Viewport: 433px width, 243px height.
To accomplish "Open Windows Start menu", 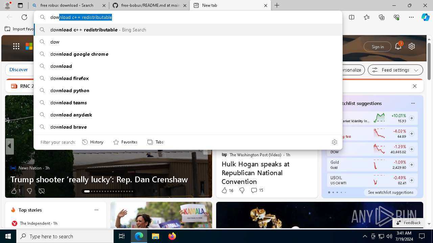I will tap(8, 236).
